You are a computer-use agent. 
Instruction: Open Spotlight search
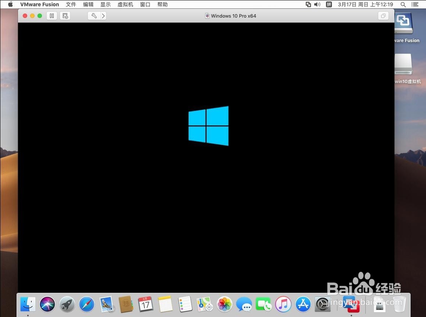pos(403,4)
